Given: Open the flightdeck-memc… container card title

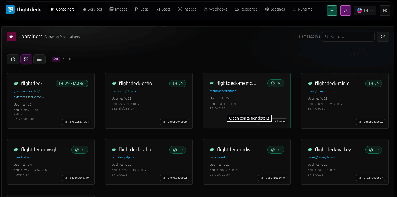Looking at the screenshot, I should 236,83.
